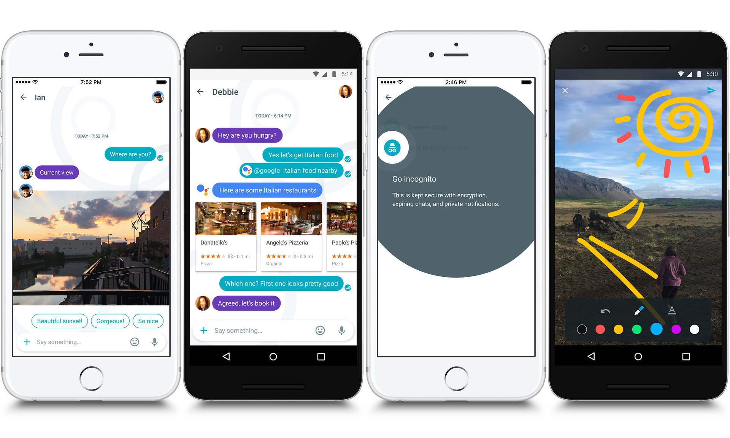Select the red color swatch on drawing screen
The image size is (730, 438).
[602, 330]
